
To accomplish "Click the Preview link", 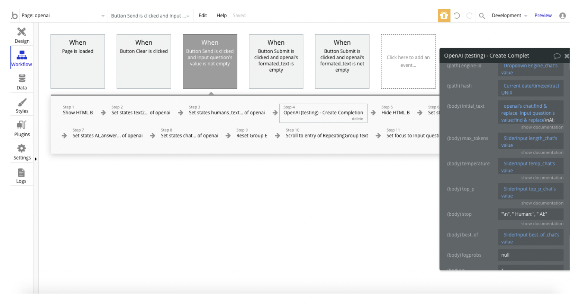I will (x=543, y=15).
